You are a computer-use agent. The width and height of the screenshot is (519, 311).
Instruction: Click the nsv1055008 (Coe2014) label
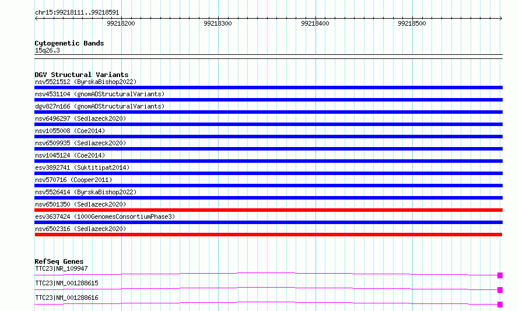tap(70, 131)
